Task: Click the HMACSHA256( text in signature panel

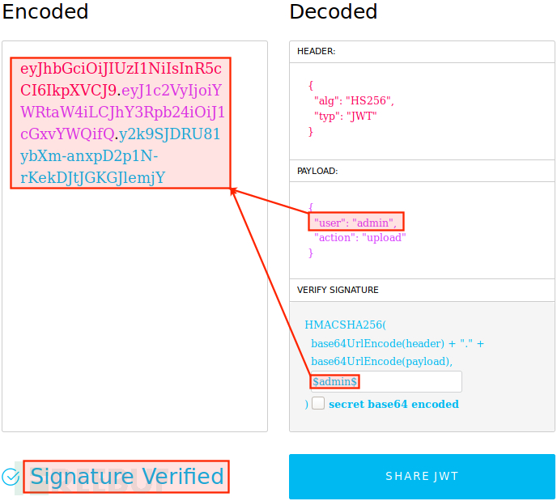Action: pyautogui.click(x=345, y=325)
